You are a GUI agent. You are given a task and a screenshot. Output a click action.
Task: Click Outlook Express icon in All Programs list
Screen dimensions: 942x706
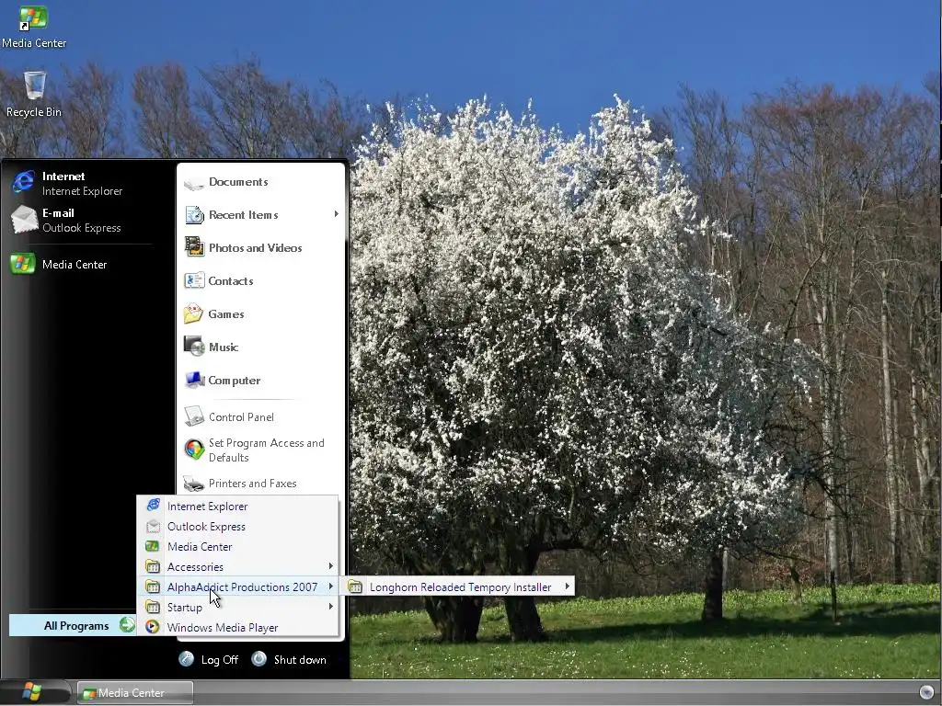(x=154, y=526)
